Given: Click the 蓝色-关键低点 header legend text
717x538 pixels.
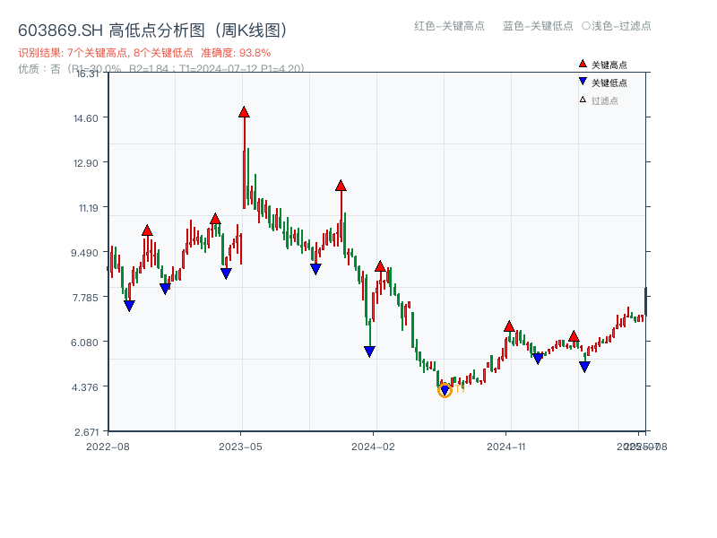Looking at the screenshot, I should click(539, 26).
